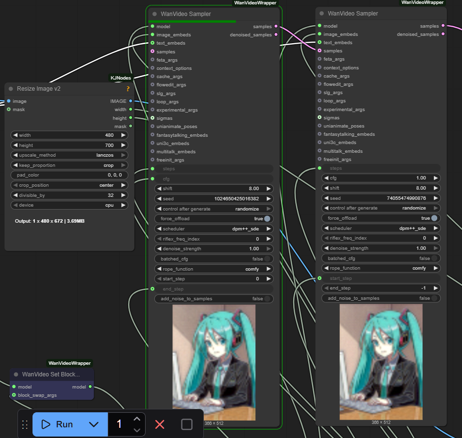Decrease the batch count with down arrow
The width and height of the screenshot is (462, 438).
[137, 430]
